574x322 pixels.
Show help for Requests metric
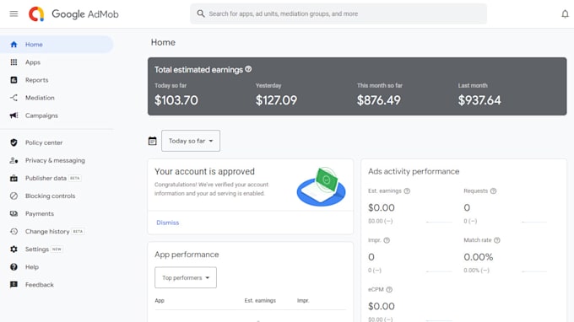(493, 191)
